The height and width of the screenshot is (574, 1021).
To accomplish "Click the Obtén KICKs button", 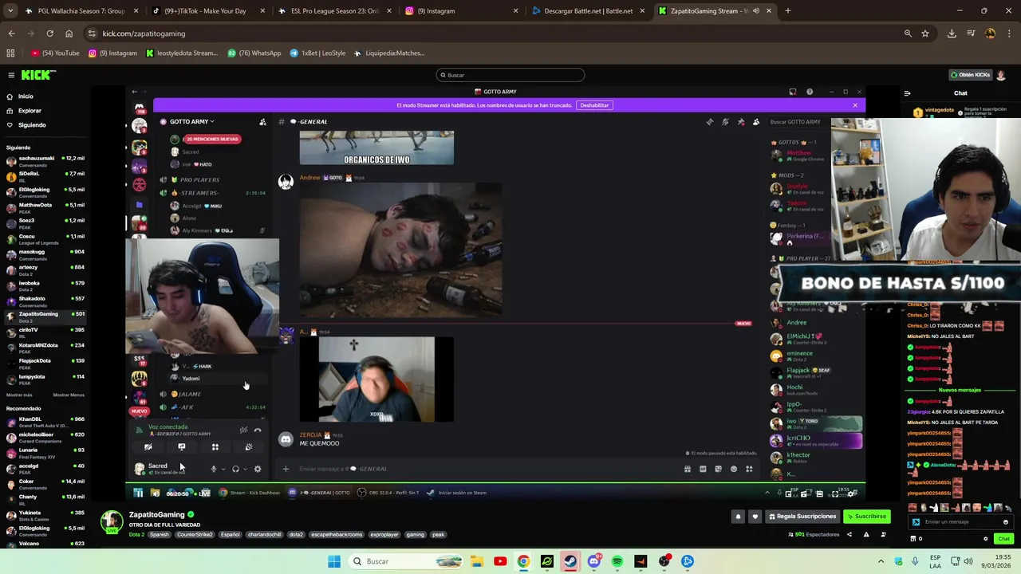I will (970, 75).
